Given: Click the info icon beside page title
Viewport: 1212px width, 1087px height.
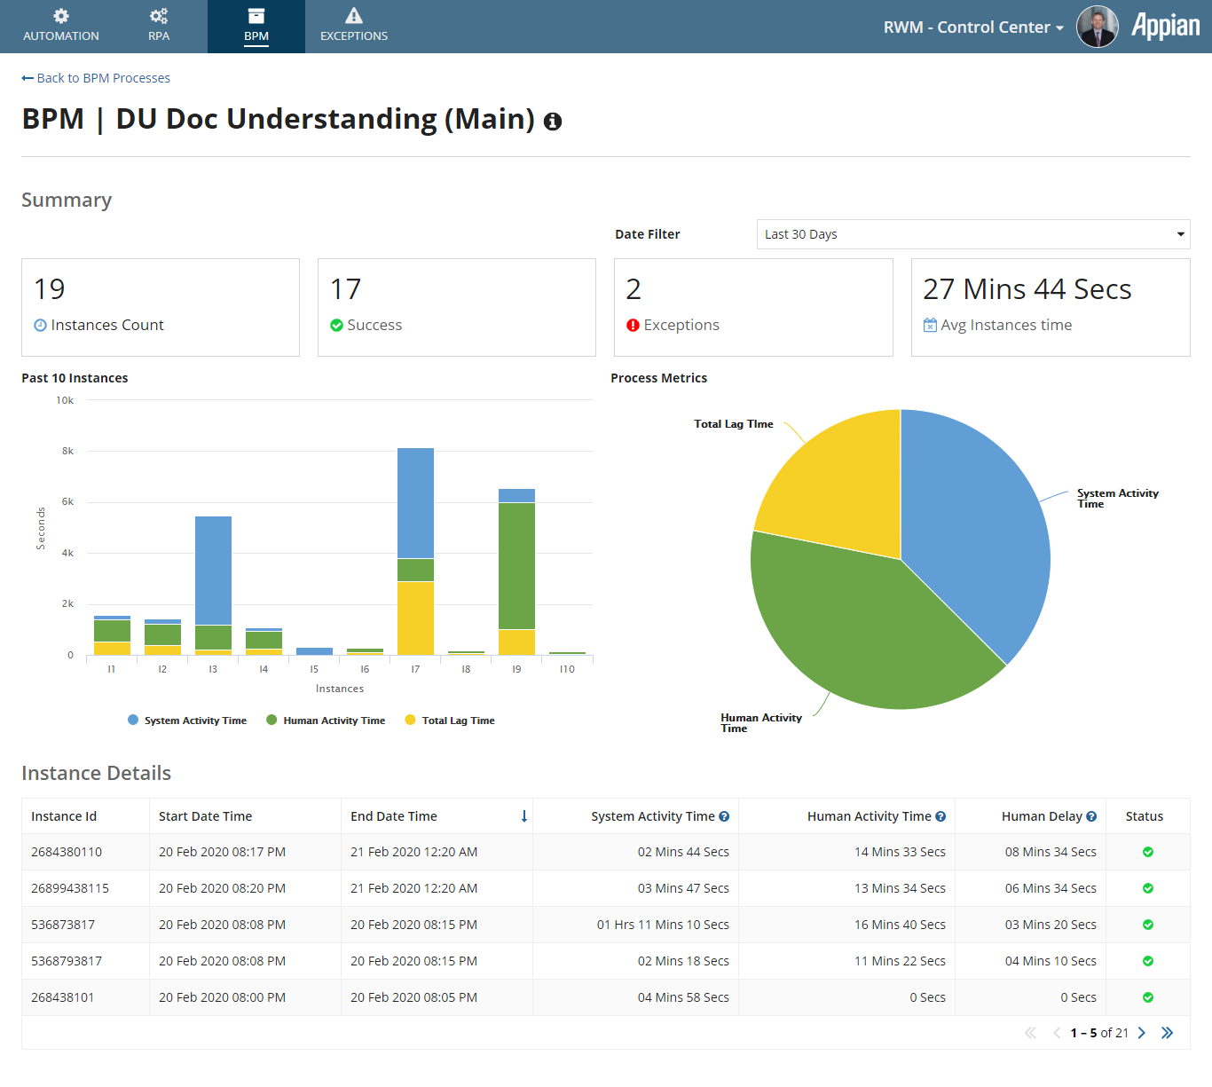Looking at the screenshot, I should click(x=553, y=122).
